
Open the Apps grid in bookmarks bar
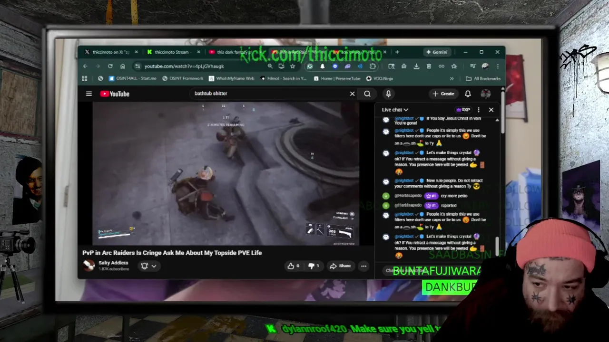pos(85,78)
